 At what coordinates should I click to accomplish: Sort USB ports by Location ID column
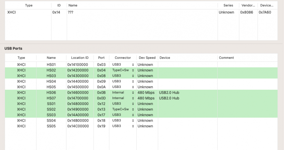(x=80, y=58)
